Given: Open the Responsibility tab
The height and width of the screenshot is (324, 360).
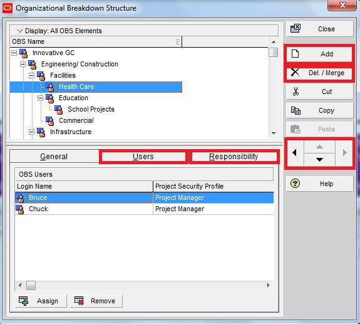Looking at the screenshot, I should 234,157.
